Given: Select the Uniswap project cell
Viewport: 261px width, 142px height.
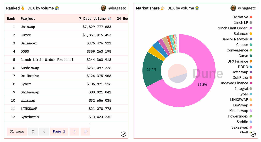Looking at the screenshot, I should (x=28, y=27).
